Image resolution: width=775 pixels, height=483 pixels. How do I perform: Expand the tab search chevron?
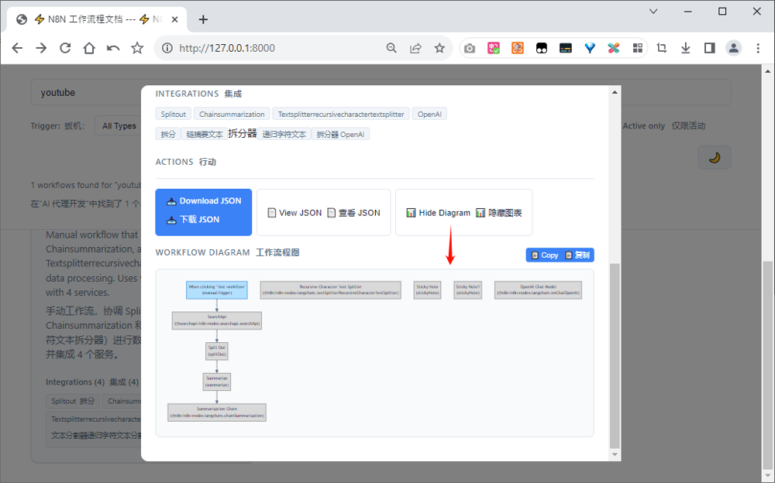coord(654,12)
